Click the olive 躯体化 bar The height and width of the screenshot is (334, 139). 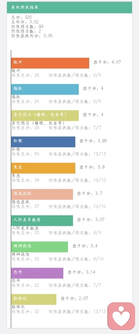(x=34, y=299)
